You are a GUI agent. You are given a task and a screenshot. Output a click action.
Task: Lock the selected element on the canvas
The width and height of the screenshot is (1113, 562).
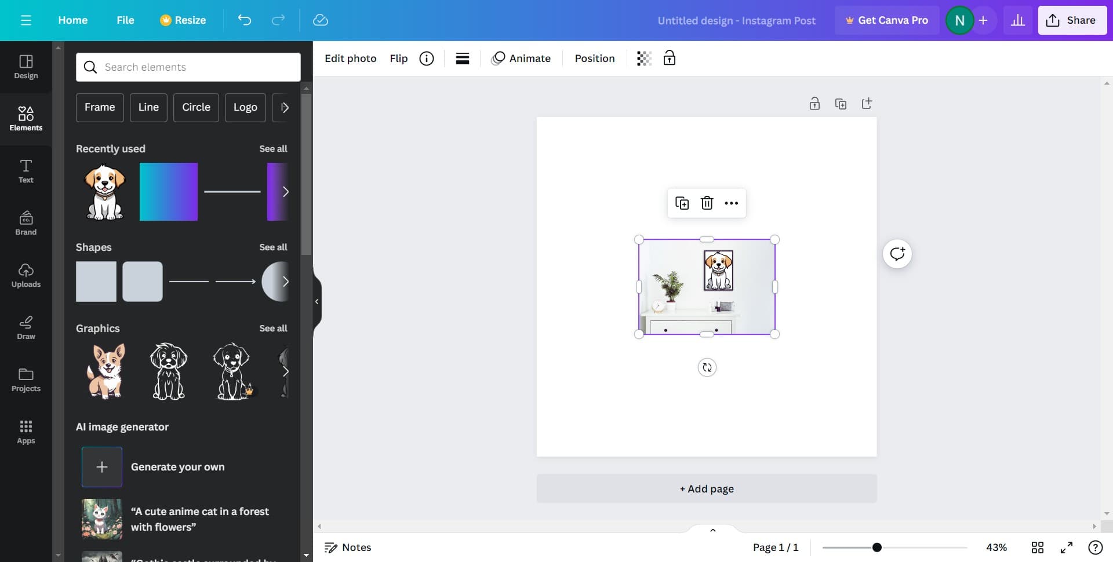click(x=670, y=58)
